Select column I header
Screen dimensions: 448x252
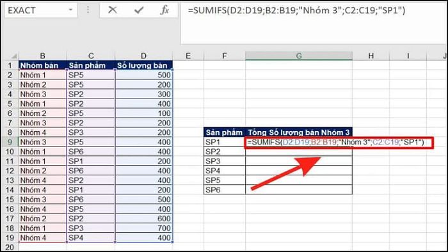pos(408,56)
